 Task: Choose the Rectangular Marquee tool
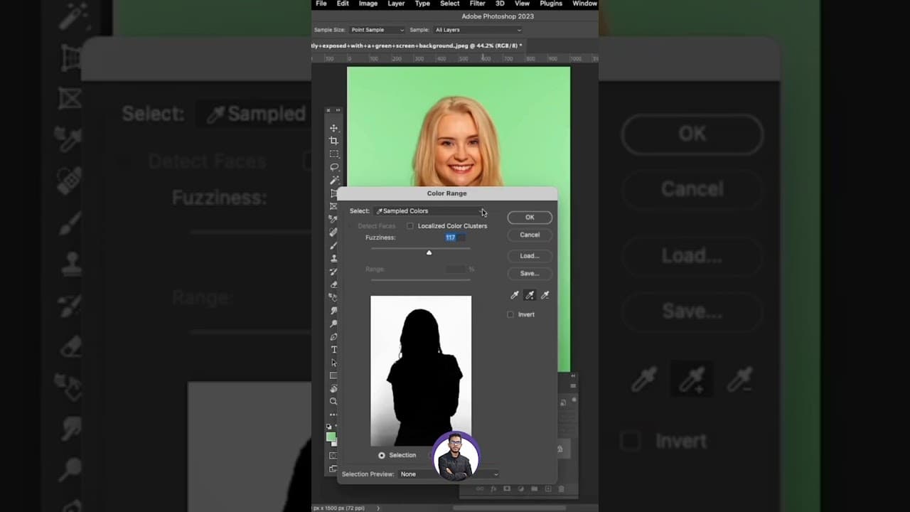pos(333,154)
